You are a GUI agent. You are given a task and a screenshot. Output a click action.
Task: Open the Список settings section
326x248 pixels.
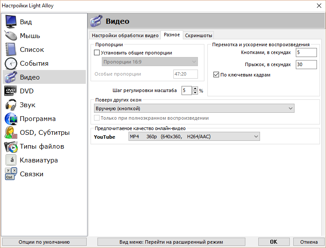pos(44,49)
